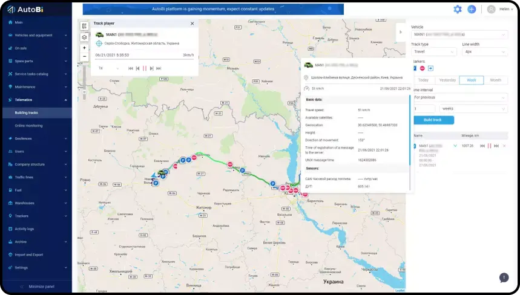Step back one point in Track player
The image size is (520, 295).
tap(137, 68)
